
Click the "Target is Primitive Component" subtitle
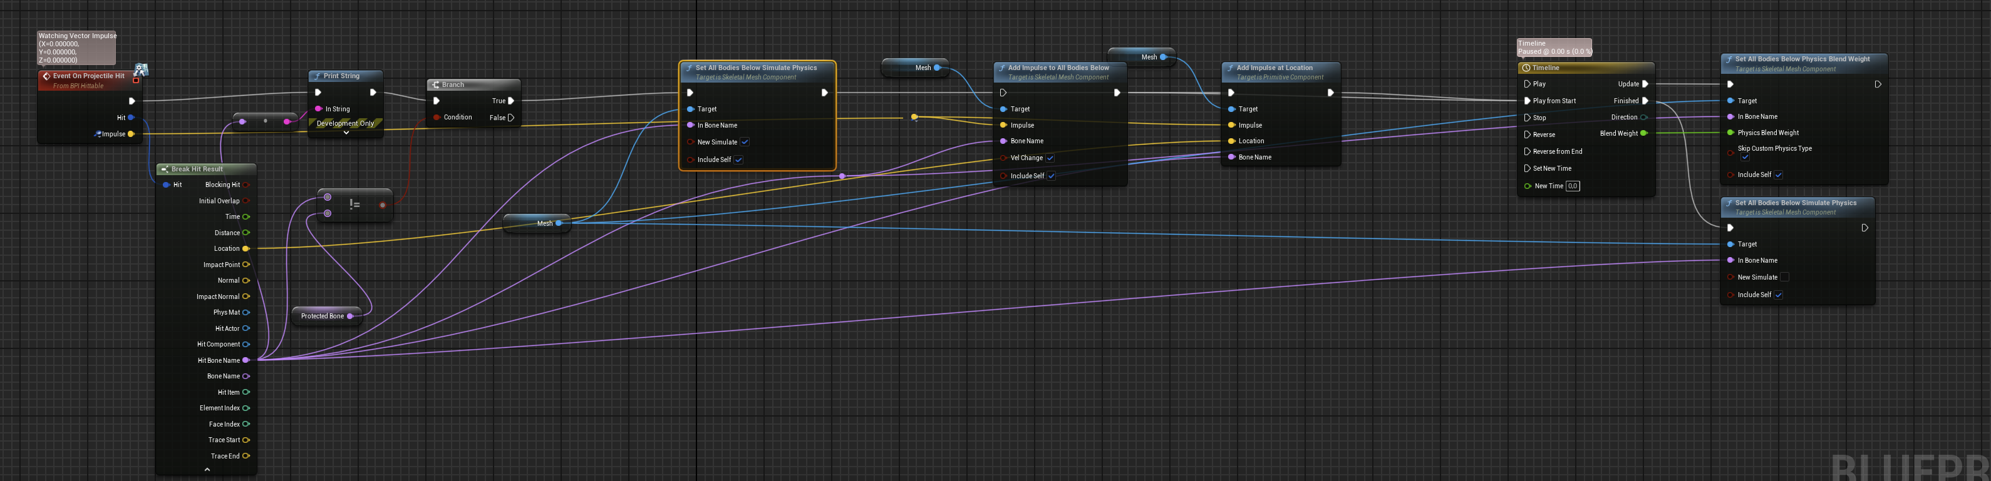[x=1280, y=77]
